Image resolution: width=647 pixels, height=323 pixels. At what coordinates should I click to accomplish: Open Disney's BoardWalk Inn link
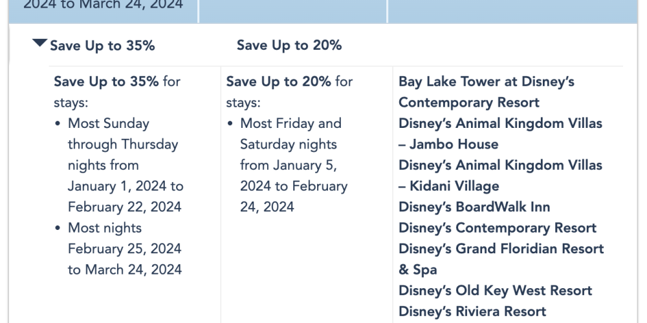coord(474,207)
